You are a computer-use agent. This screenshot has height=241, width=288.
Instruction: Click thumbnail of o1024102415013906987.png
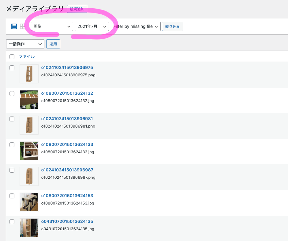[29, 176]
